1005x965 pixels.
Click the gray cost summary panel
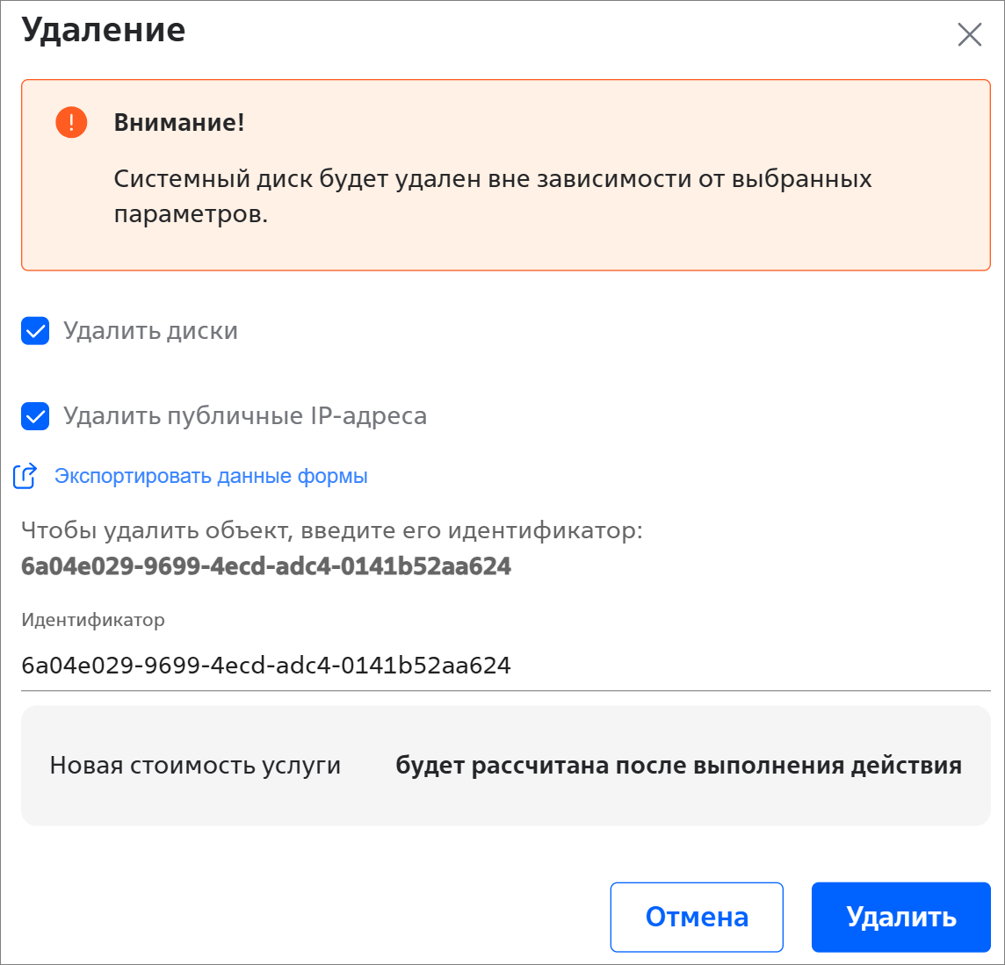(505, 804)
